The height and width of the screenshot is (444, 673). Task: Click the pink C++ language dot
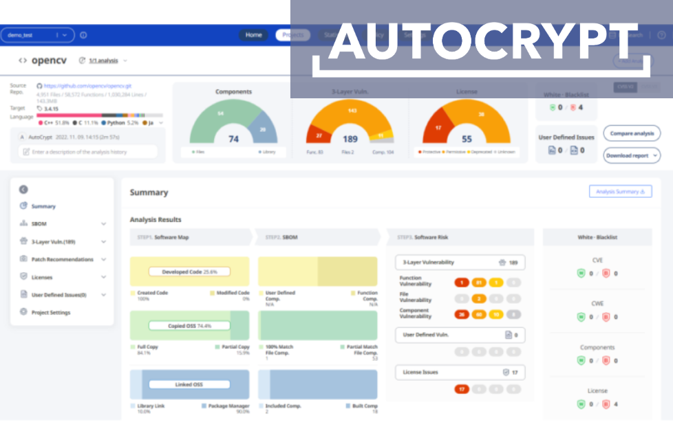(x=41, y=123)
